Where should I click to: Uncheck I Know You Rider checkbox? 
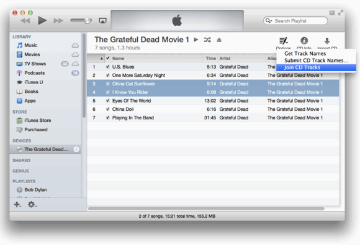[x=107, y=92]
